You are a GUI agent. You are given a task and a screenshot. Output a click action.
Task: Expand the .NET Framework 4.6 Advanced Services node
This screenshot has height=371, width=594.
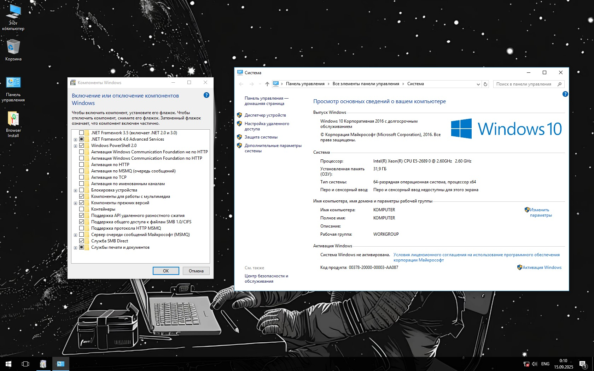tap(75, 140)
